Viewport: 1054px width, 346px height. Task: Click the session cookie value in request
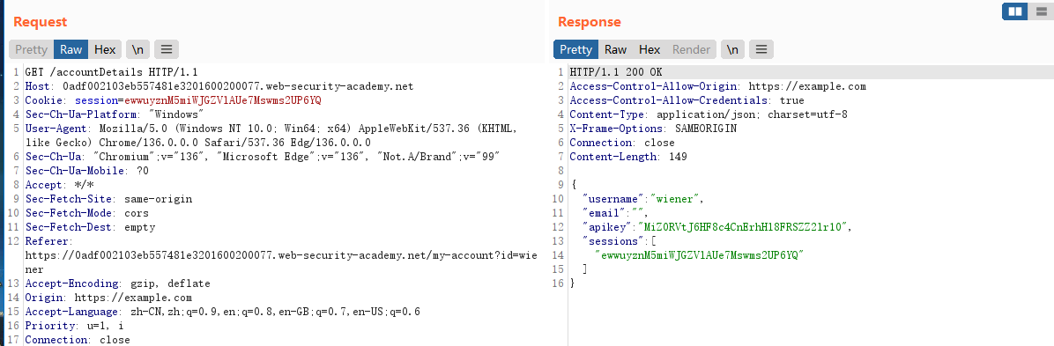[x=223, y=100]
